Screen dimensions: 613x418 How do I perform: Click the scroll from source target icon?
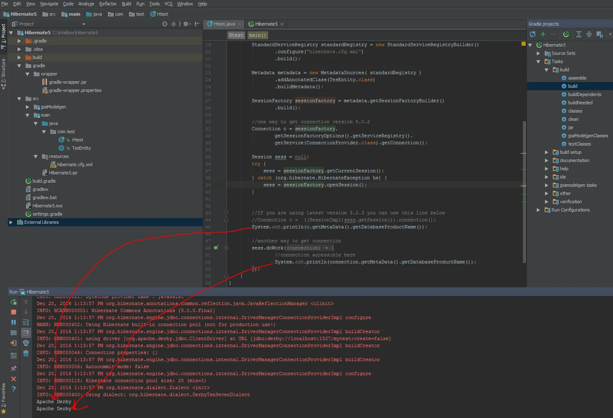[x=165, y=24]
